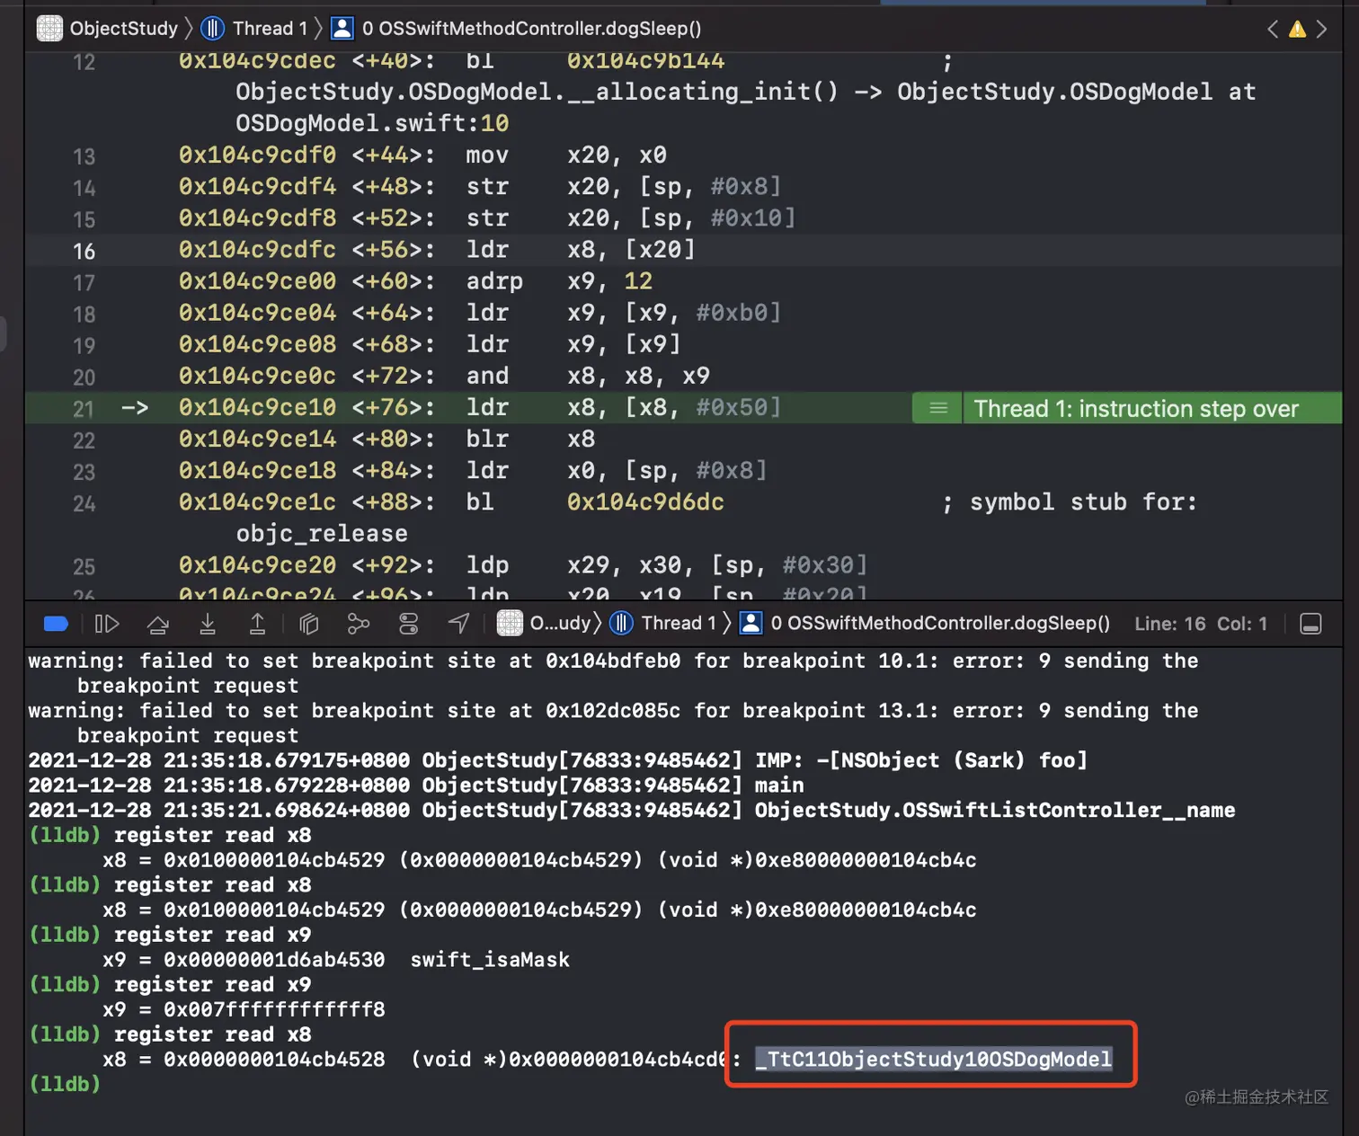Image resolution: width=1359 pixels, height=1136 pixels.
Task: Click 'ldr x8, [x20]' on line 16
Action: point(581,250)
